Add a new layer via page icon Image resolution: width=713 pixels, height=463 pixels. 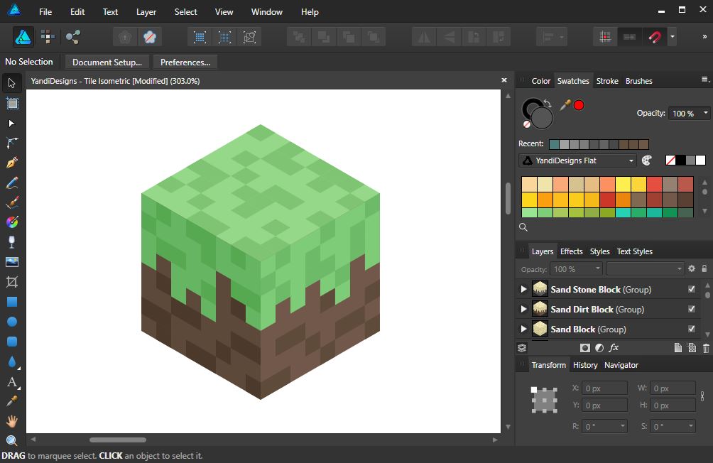click(677, 348)
